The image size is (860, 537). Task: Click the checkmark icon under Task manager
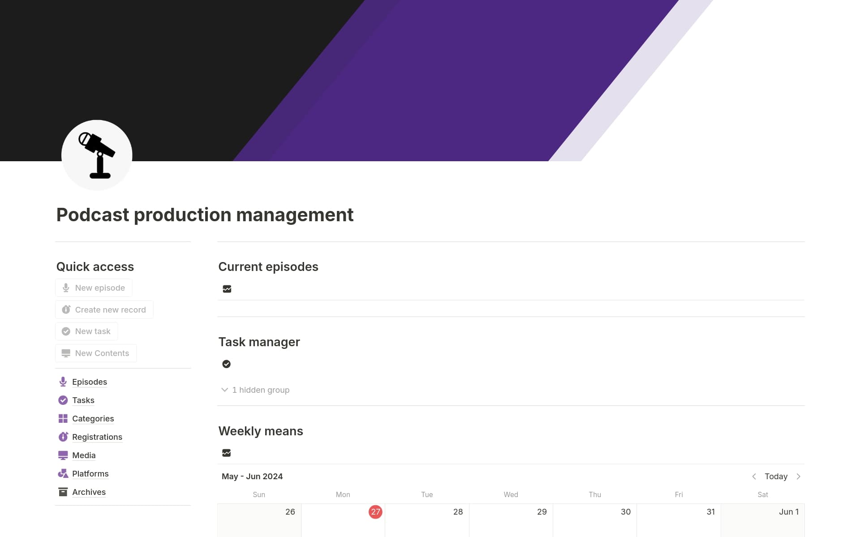click(226, 364)
